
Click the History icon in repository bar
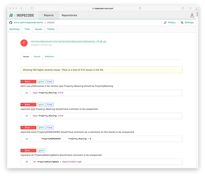tap(165, 23)
